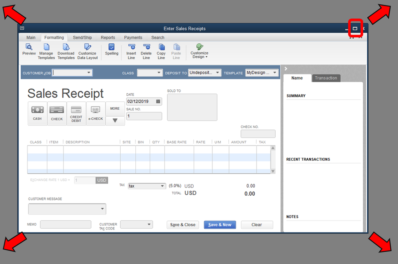
Task: Open the Preview tool
Action: [x=29, y=49]
